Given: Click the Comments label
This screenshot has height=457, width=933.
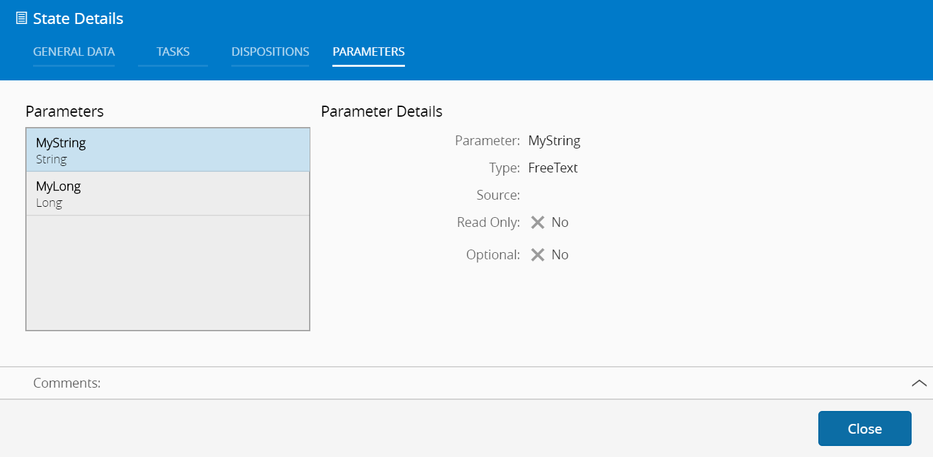Looking at the screenshot, I should pyautogui.click(x=67, y=383).
